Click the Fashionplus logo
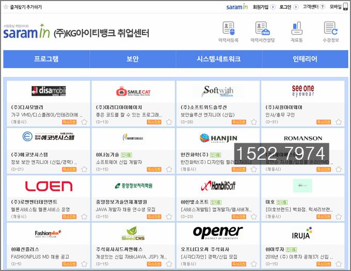This screenshot has width=351, height=271. pyautogui.click(x=48, y=234)
